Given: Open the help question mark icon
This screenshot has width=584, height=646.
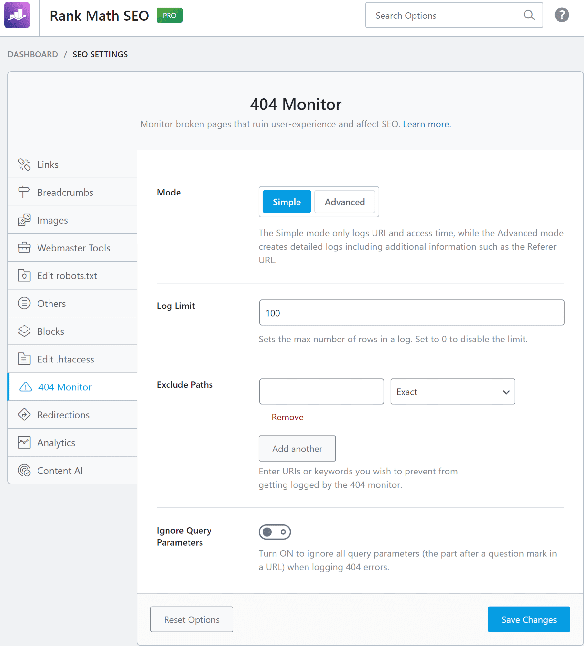Looking at the screenshot, I should coord(562,15).
